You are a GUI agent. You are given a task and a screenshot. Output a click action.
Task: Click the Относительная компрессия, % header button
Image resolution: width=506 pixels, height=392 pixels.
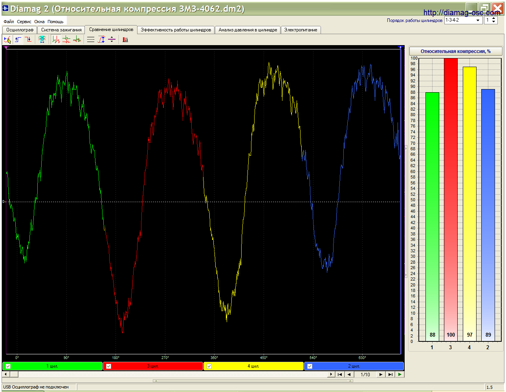[x=456, y=51]
